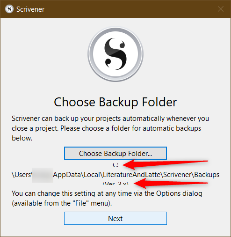
Task: Click the small Scrivener title bar icon
Action: 9,9
